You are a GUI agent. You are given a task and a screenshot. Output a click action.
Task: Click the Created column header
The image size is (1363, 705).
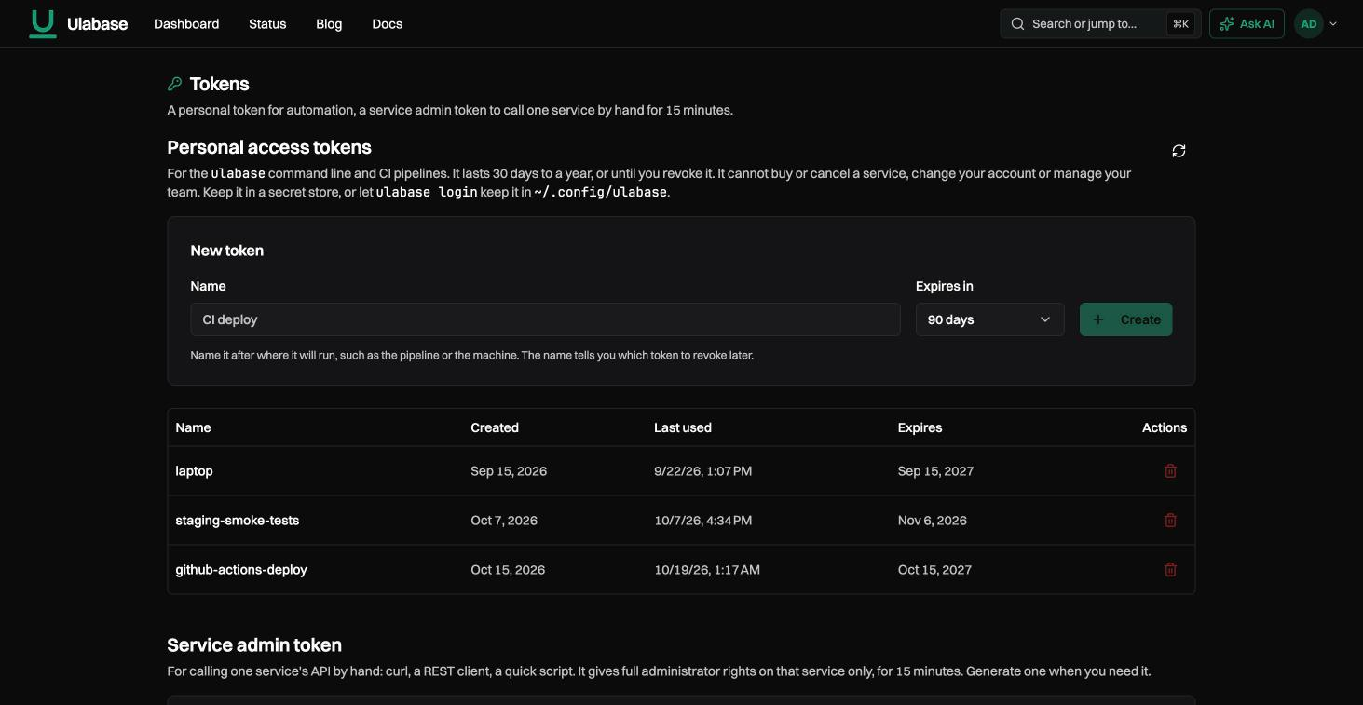(495, 427)
